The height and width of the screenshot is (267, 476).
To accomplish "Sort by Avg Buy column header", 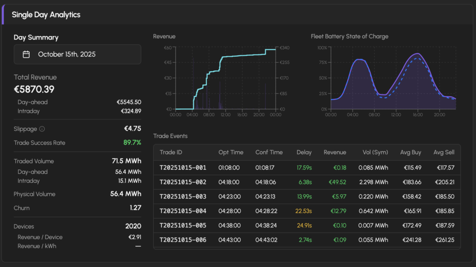I will 410,152.
